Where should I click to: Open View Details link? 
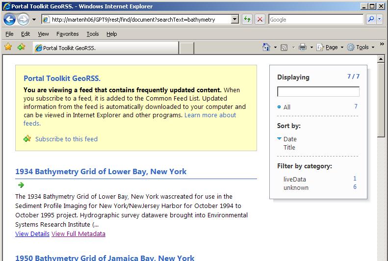(32, 234)
